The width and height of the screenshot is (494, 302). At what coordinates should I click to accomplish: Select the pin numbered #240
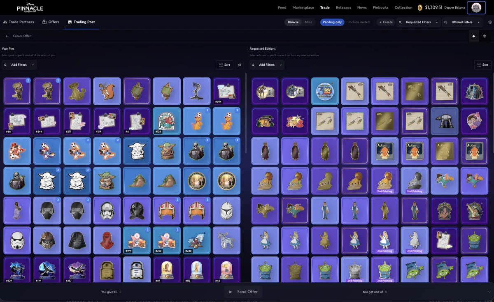coord(197,240)
